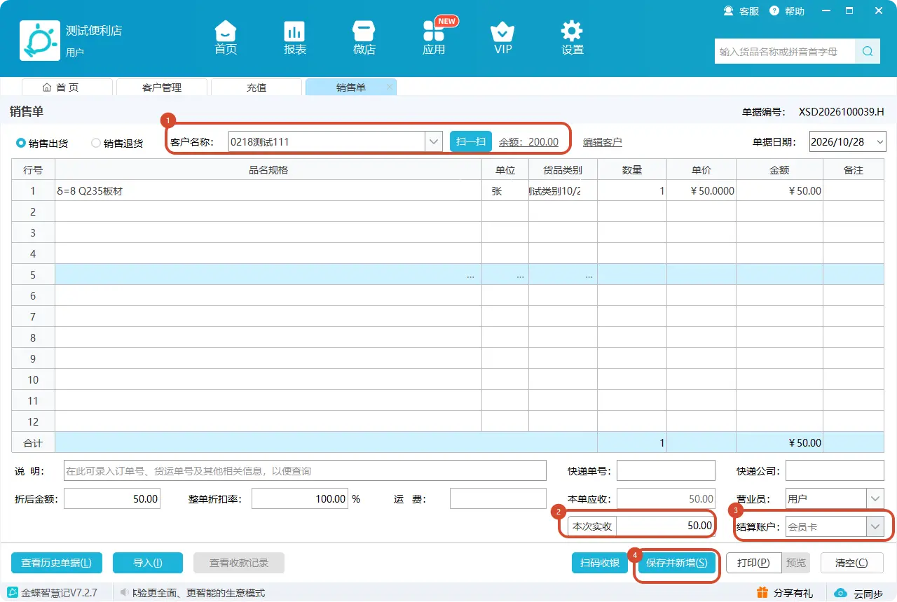Click the 编辑客户 link
This screenshot has height=602, width=897.
(603, 142)
